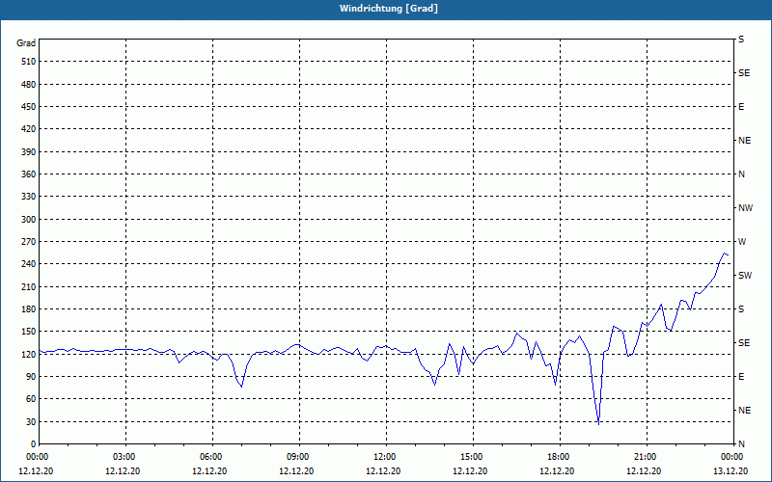The height and width of the screenshot is (482, 772).
Task: Click the NW compass label
Action: coord(745,208)
